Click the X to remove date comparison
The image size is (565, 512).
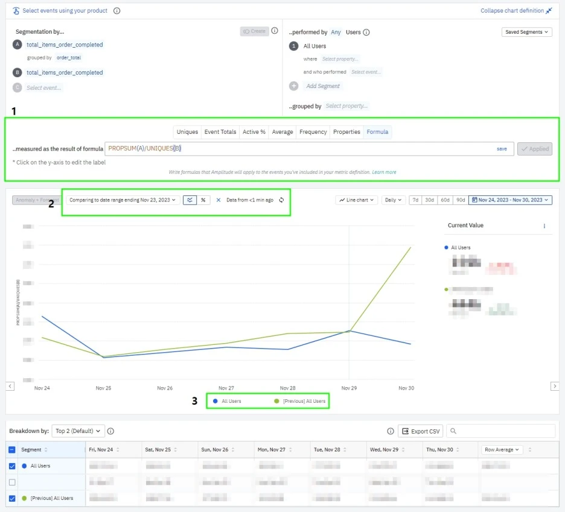218,200
